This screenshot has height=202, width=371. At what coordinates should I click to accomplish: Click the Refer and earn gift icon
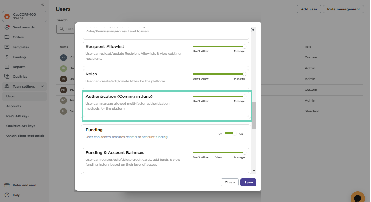tap(7, 185)
